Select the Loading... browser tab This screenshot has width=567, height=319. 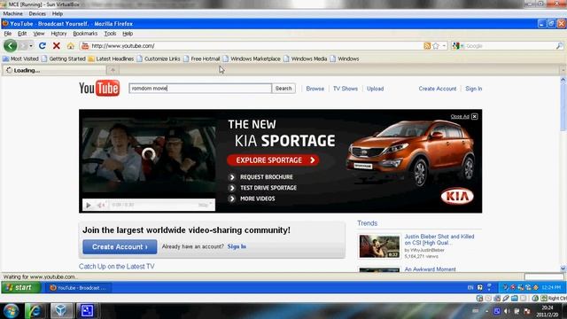[54, 70]
